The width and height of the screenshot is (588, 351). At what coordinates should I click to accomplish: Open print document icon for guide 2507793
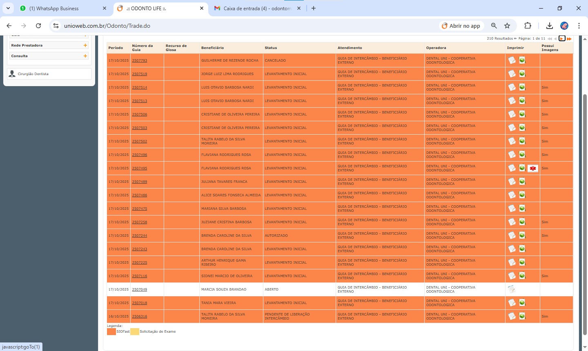[x=512, y=60]
